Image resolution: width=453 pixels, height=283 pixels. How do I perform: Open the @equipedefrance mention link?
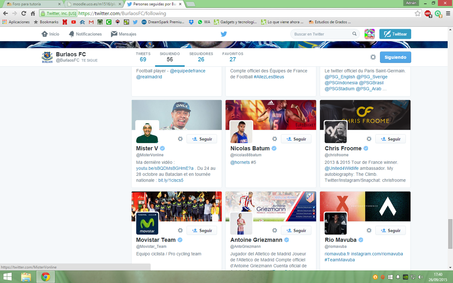pos(188,71)
